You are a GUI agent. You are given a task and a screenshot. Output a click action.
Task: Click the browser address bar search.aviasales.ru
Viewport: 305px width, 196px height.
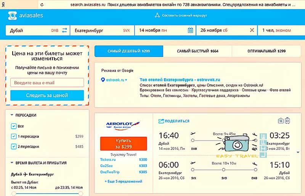(183, 5)
